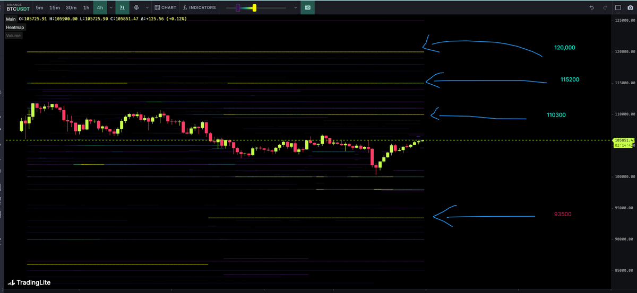Switch to the 1h timeframe

[86, 7]
